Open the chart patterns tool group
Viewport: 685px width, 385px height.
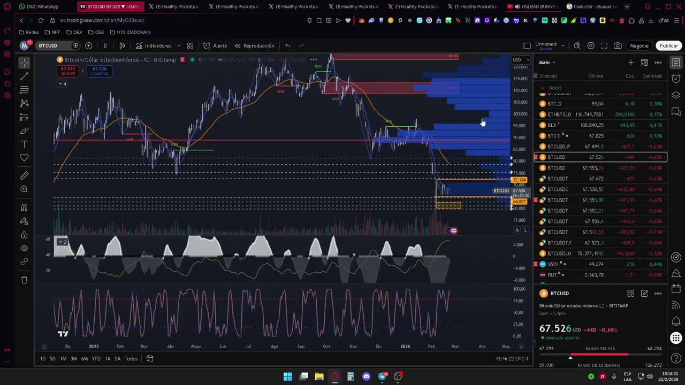(24, 103)
